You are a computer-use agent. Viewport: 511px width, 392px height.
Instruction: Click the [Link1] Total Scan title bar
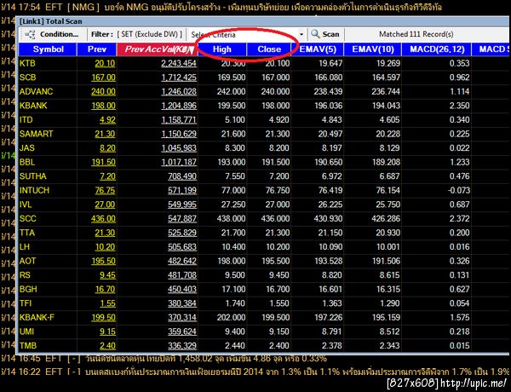262,21
